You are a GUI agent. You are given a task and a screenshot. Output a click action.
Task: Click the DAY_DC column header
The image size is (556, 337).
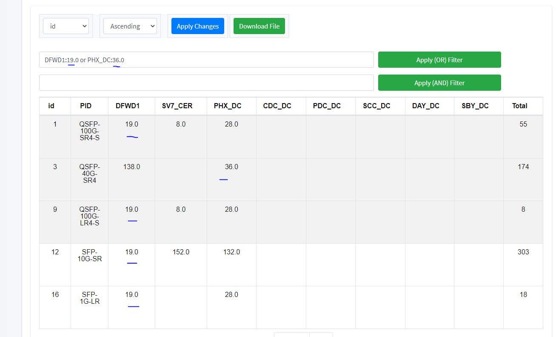(x=426, y=106)
